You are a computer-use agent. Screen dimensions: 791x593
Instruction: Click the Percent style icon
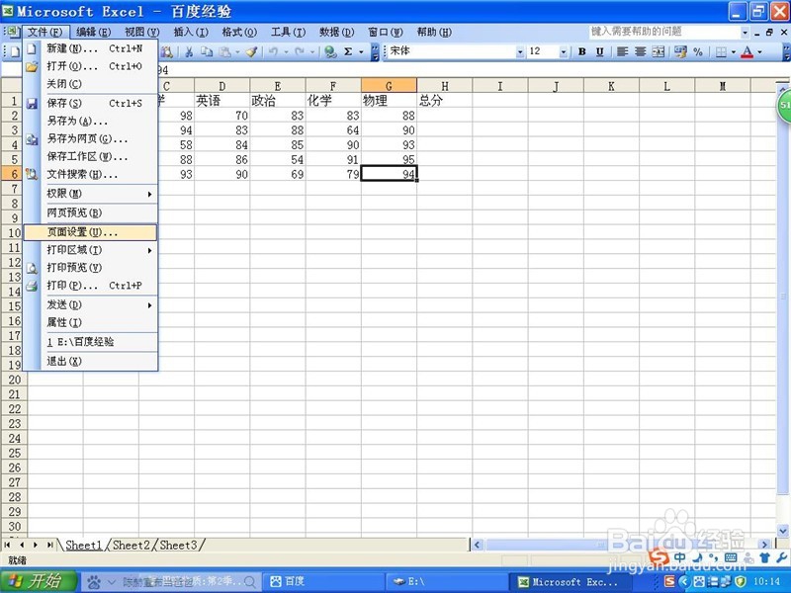point(698,51)
